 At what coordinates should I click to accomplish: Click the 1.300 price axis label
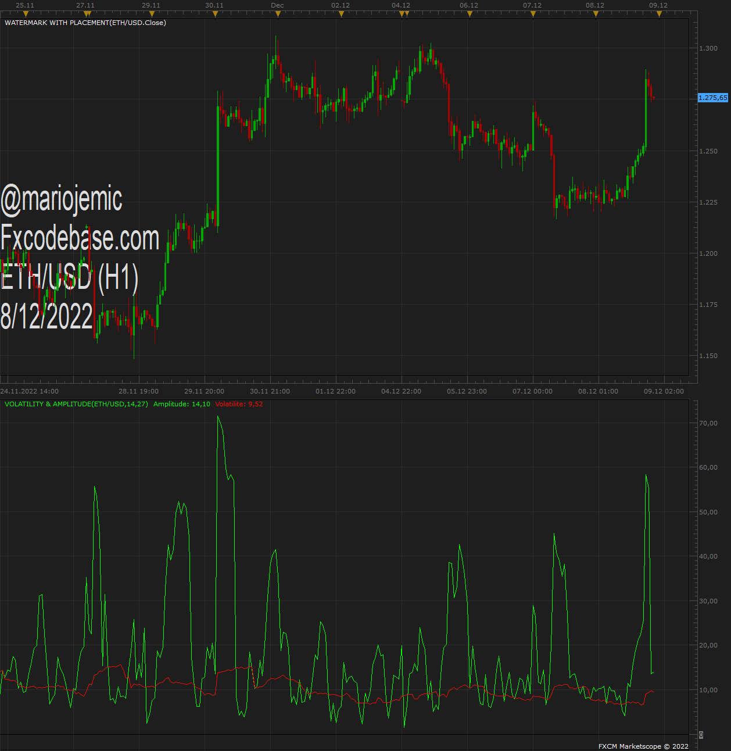point(708,48)
